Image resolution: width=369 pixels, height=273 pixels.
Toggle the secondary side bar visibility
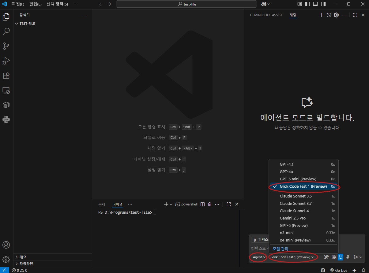[x=323, y=4]
